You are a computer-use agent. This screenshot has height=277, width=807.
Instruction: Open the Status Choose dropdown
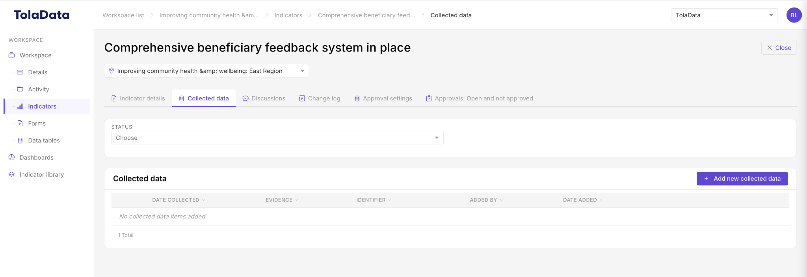click(277, 138)
